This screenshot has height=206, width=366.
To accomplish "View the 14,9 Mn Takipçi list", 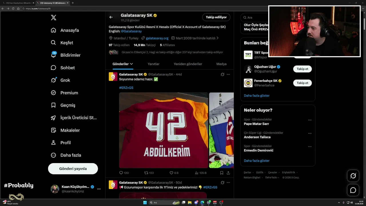I will (x=145, y=45).
